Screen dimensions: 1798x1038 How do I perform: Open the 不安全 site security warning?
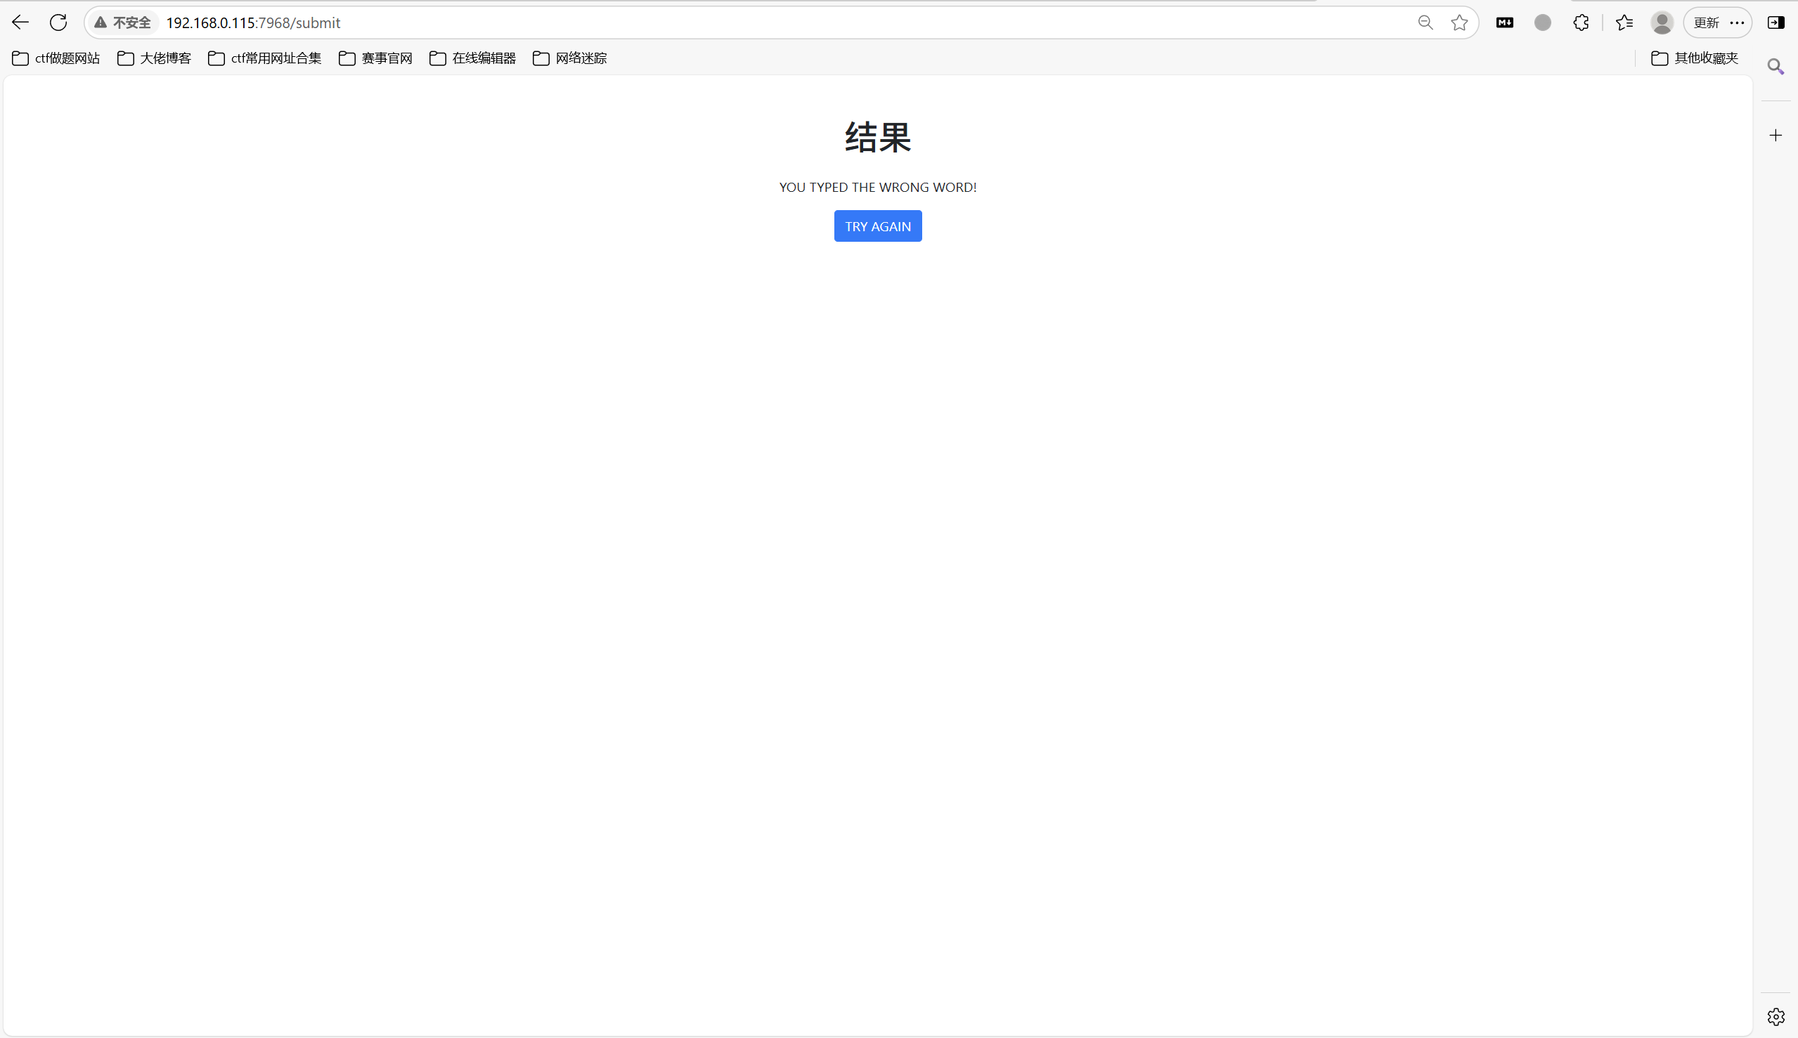click(122, 22)
